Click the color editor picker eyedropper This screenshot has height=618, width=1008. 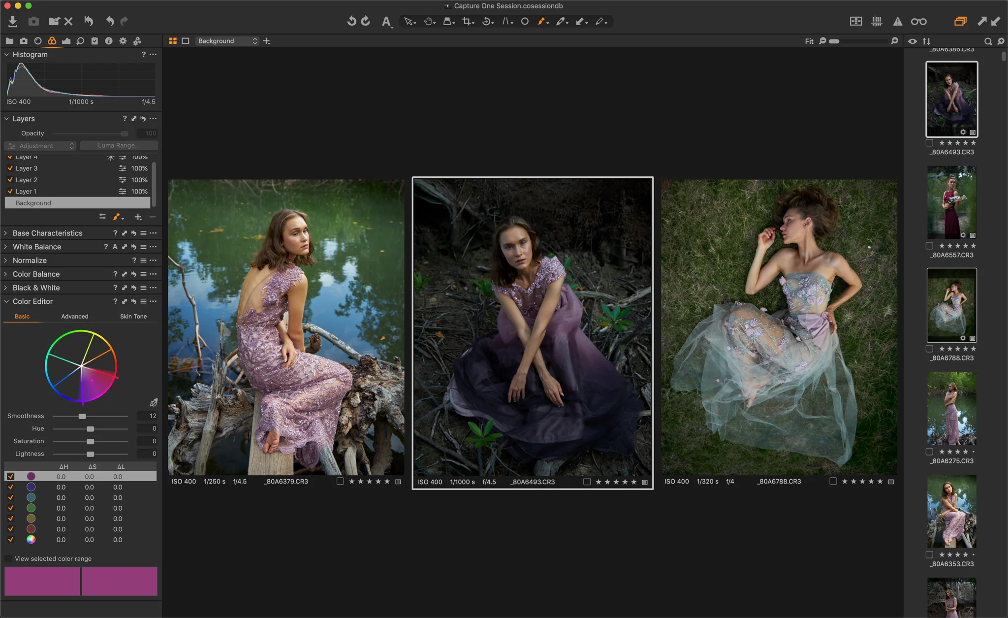click(154, 402)
